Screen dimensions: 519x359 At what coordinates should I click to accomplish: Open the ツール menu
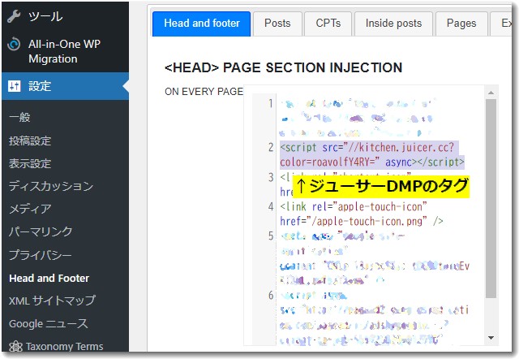45,16
